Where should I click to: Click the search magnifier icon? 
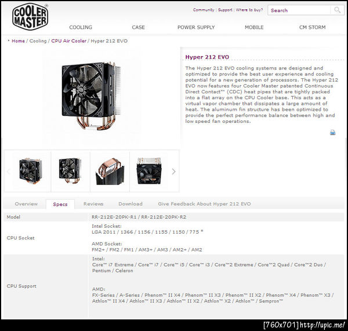(x=337, y=10)
